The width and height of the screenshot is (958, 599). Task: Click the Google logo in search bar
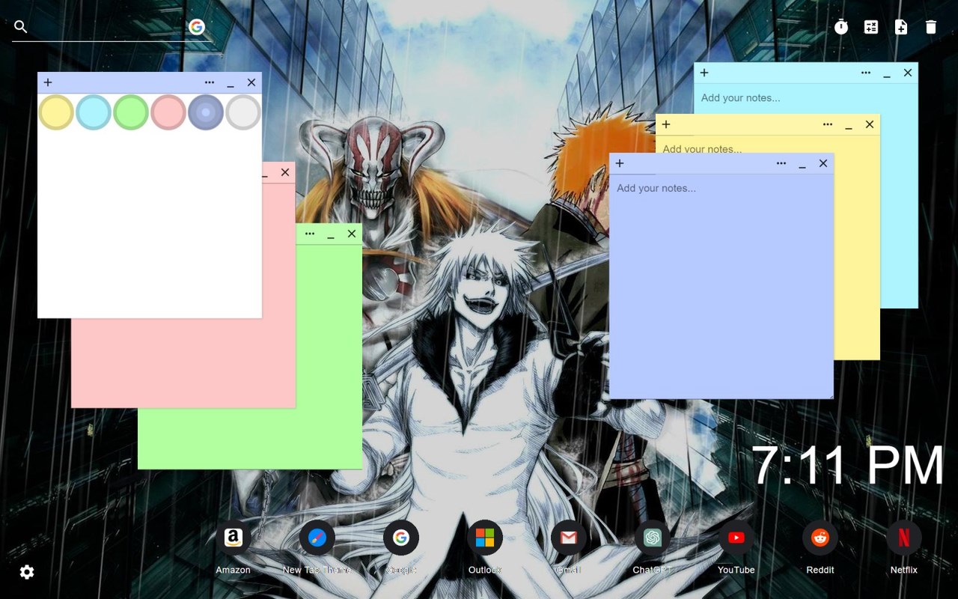197,27
